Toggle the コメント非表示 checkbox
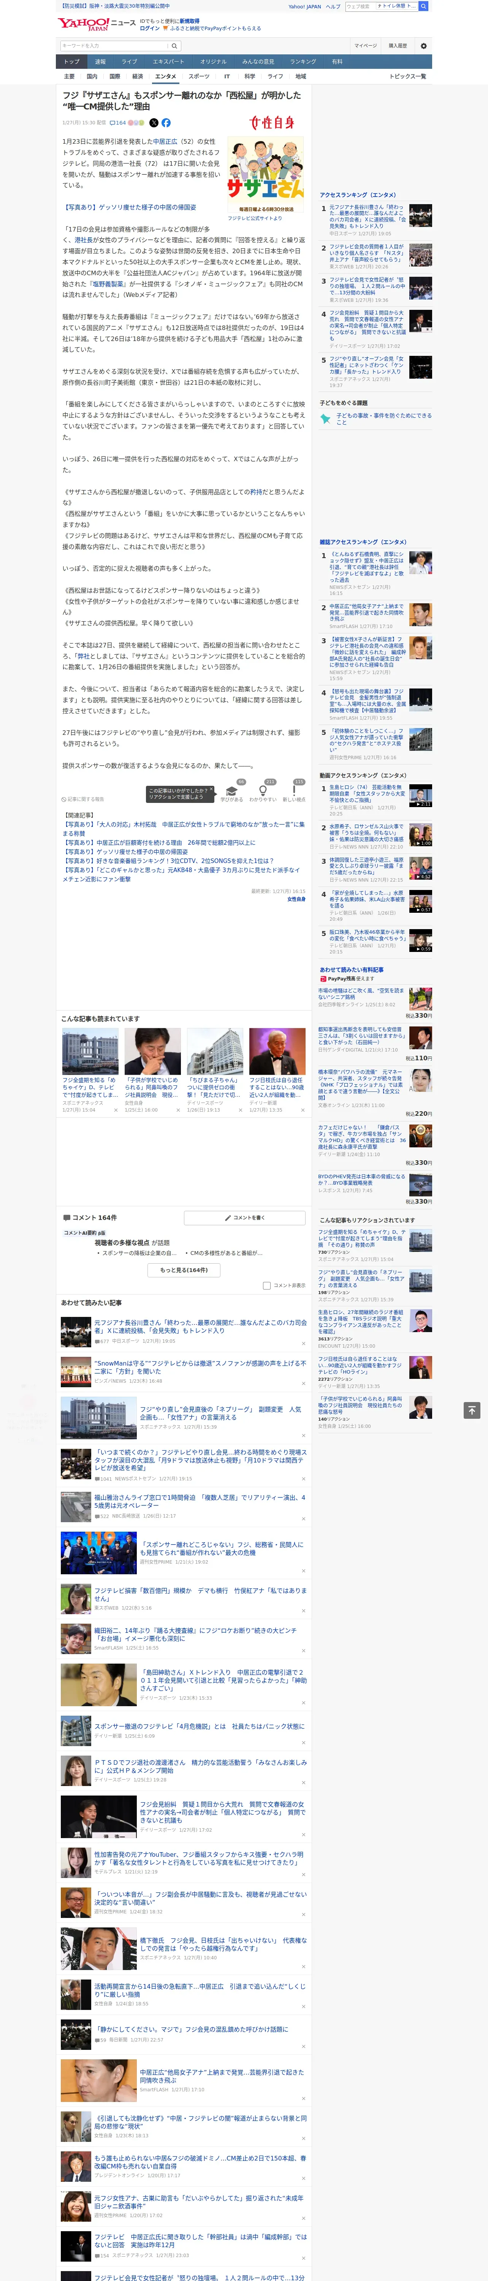The height and width of the screenshot is (2281, 488). point(266,1286)
